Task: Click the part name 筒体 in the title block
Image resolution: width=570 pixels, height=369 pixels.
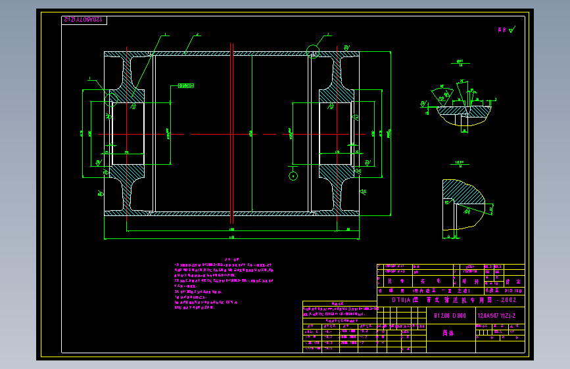Action: 448,333
